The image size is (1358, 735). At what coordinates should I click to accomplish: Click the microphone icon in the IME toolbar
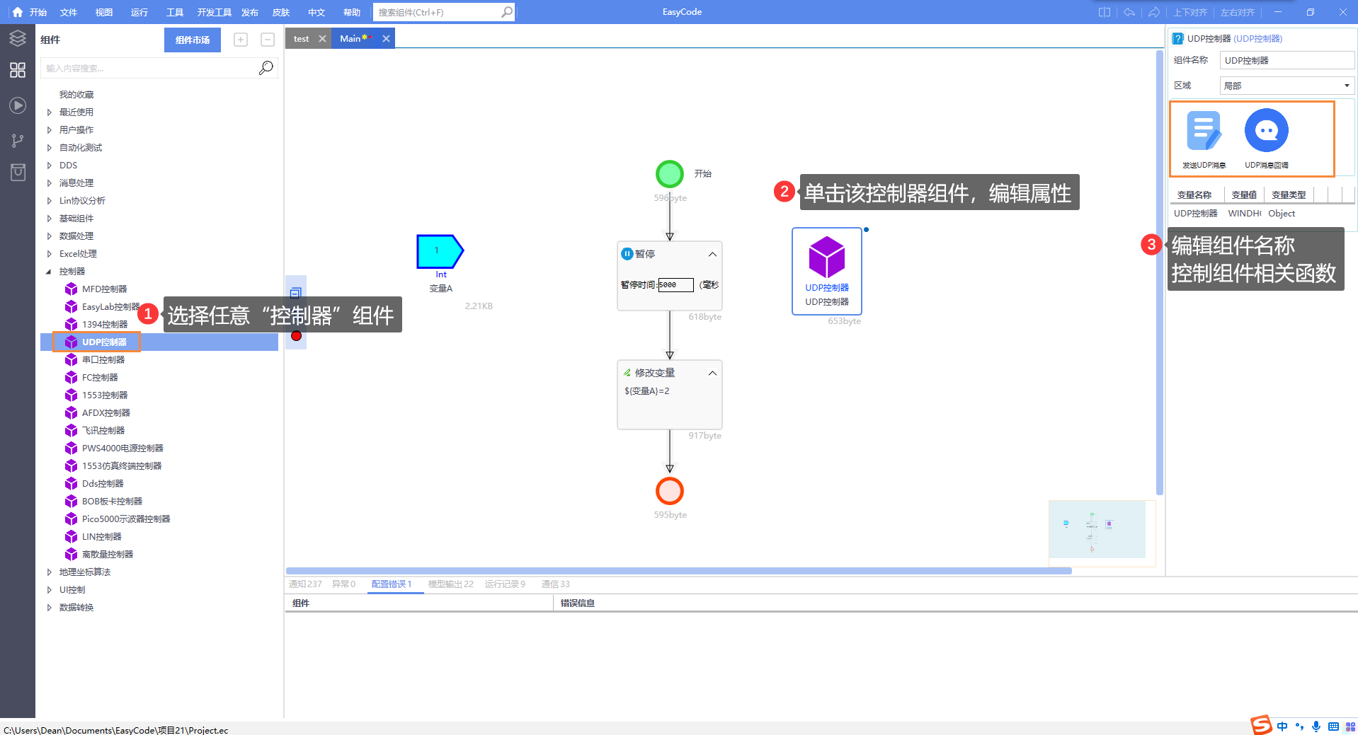tap(1316, 727)
